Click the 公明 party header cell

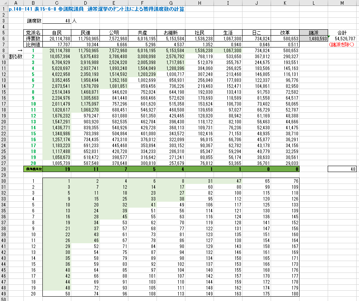coord(114,33)
